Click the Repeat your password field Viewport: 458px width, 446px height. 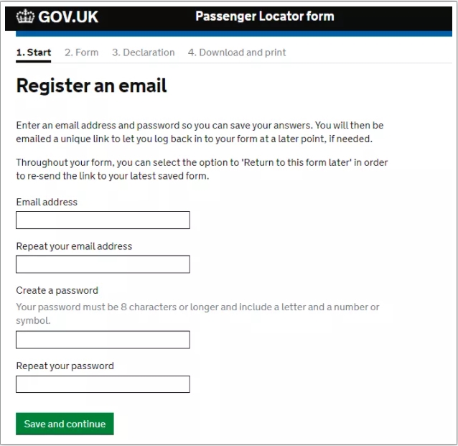click(103, 384)
